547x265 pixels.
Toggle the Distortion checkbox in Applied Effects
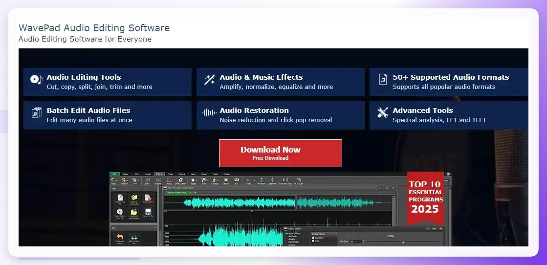click(x=313, y=238)
